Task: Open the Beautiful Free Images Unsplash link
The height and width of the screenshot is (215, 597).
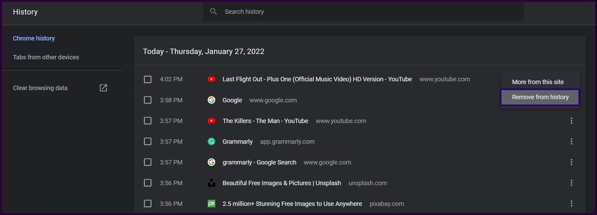Action: tap(282, 183)
